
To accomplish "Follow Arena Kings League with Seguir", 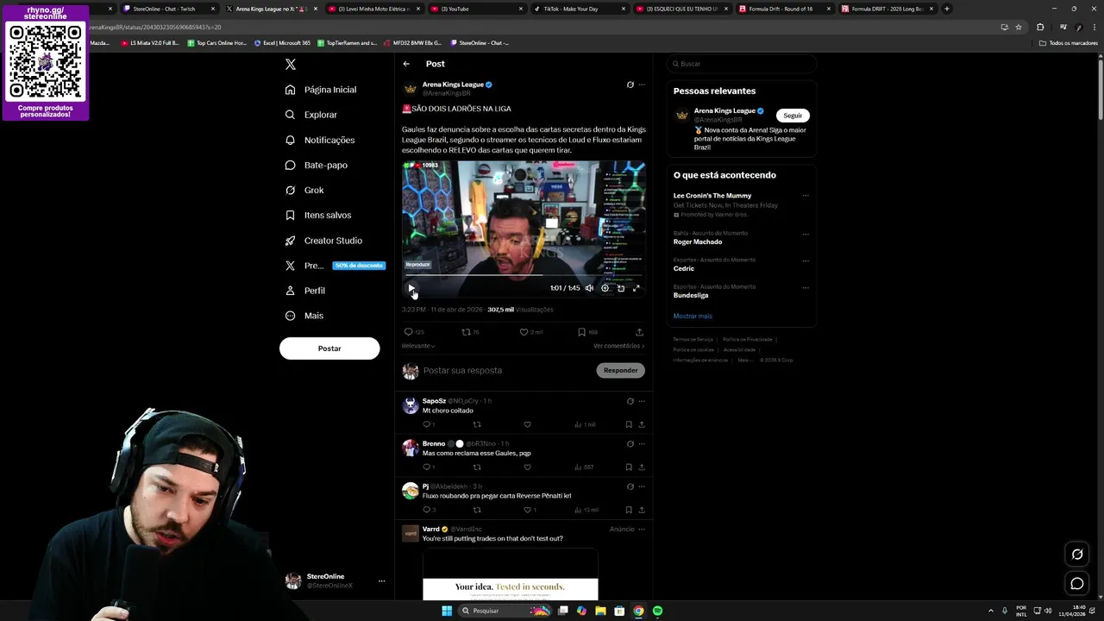I will coord(793,116).
